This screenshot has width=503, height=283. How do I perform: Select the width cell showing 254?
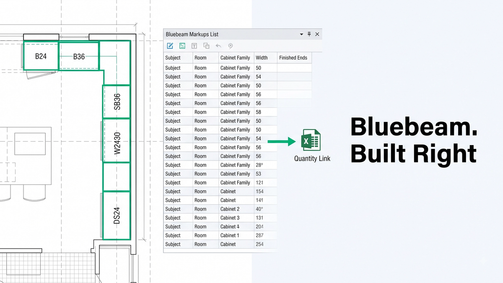266,244
